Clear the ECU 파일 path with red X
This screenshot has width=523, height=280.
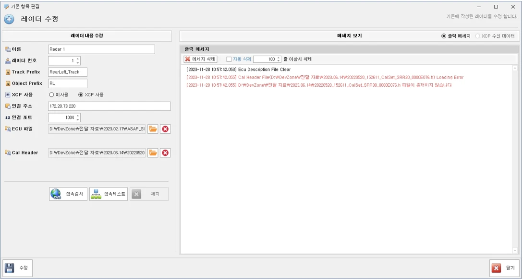[165, 129]
